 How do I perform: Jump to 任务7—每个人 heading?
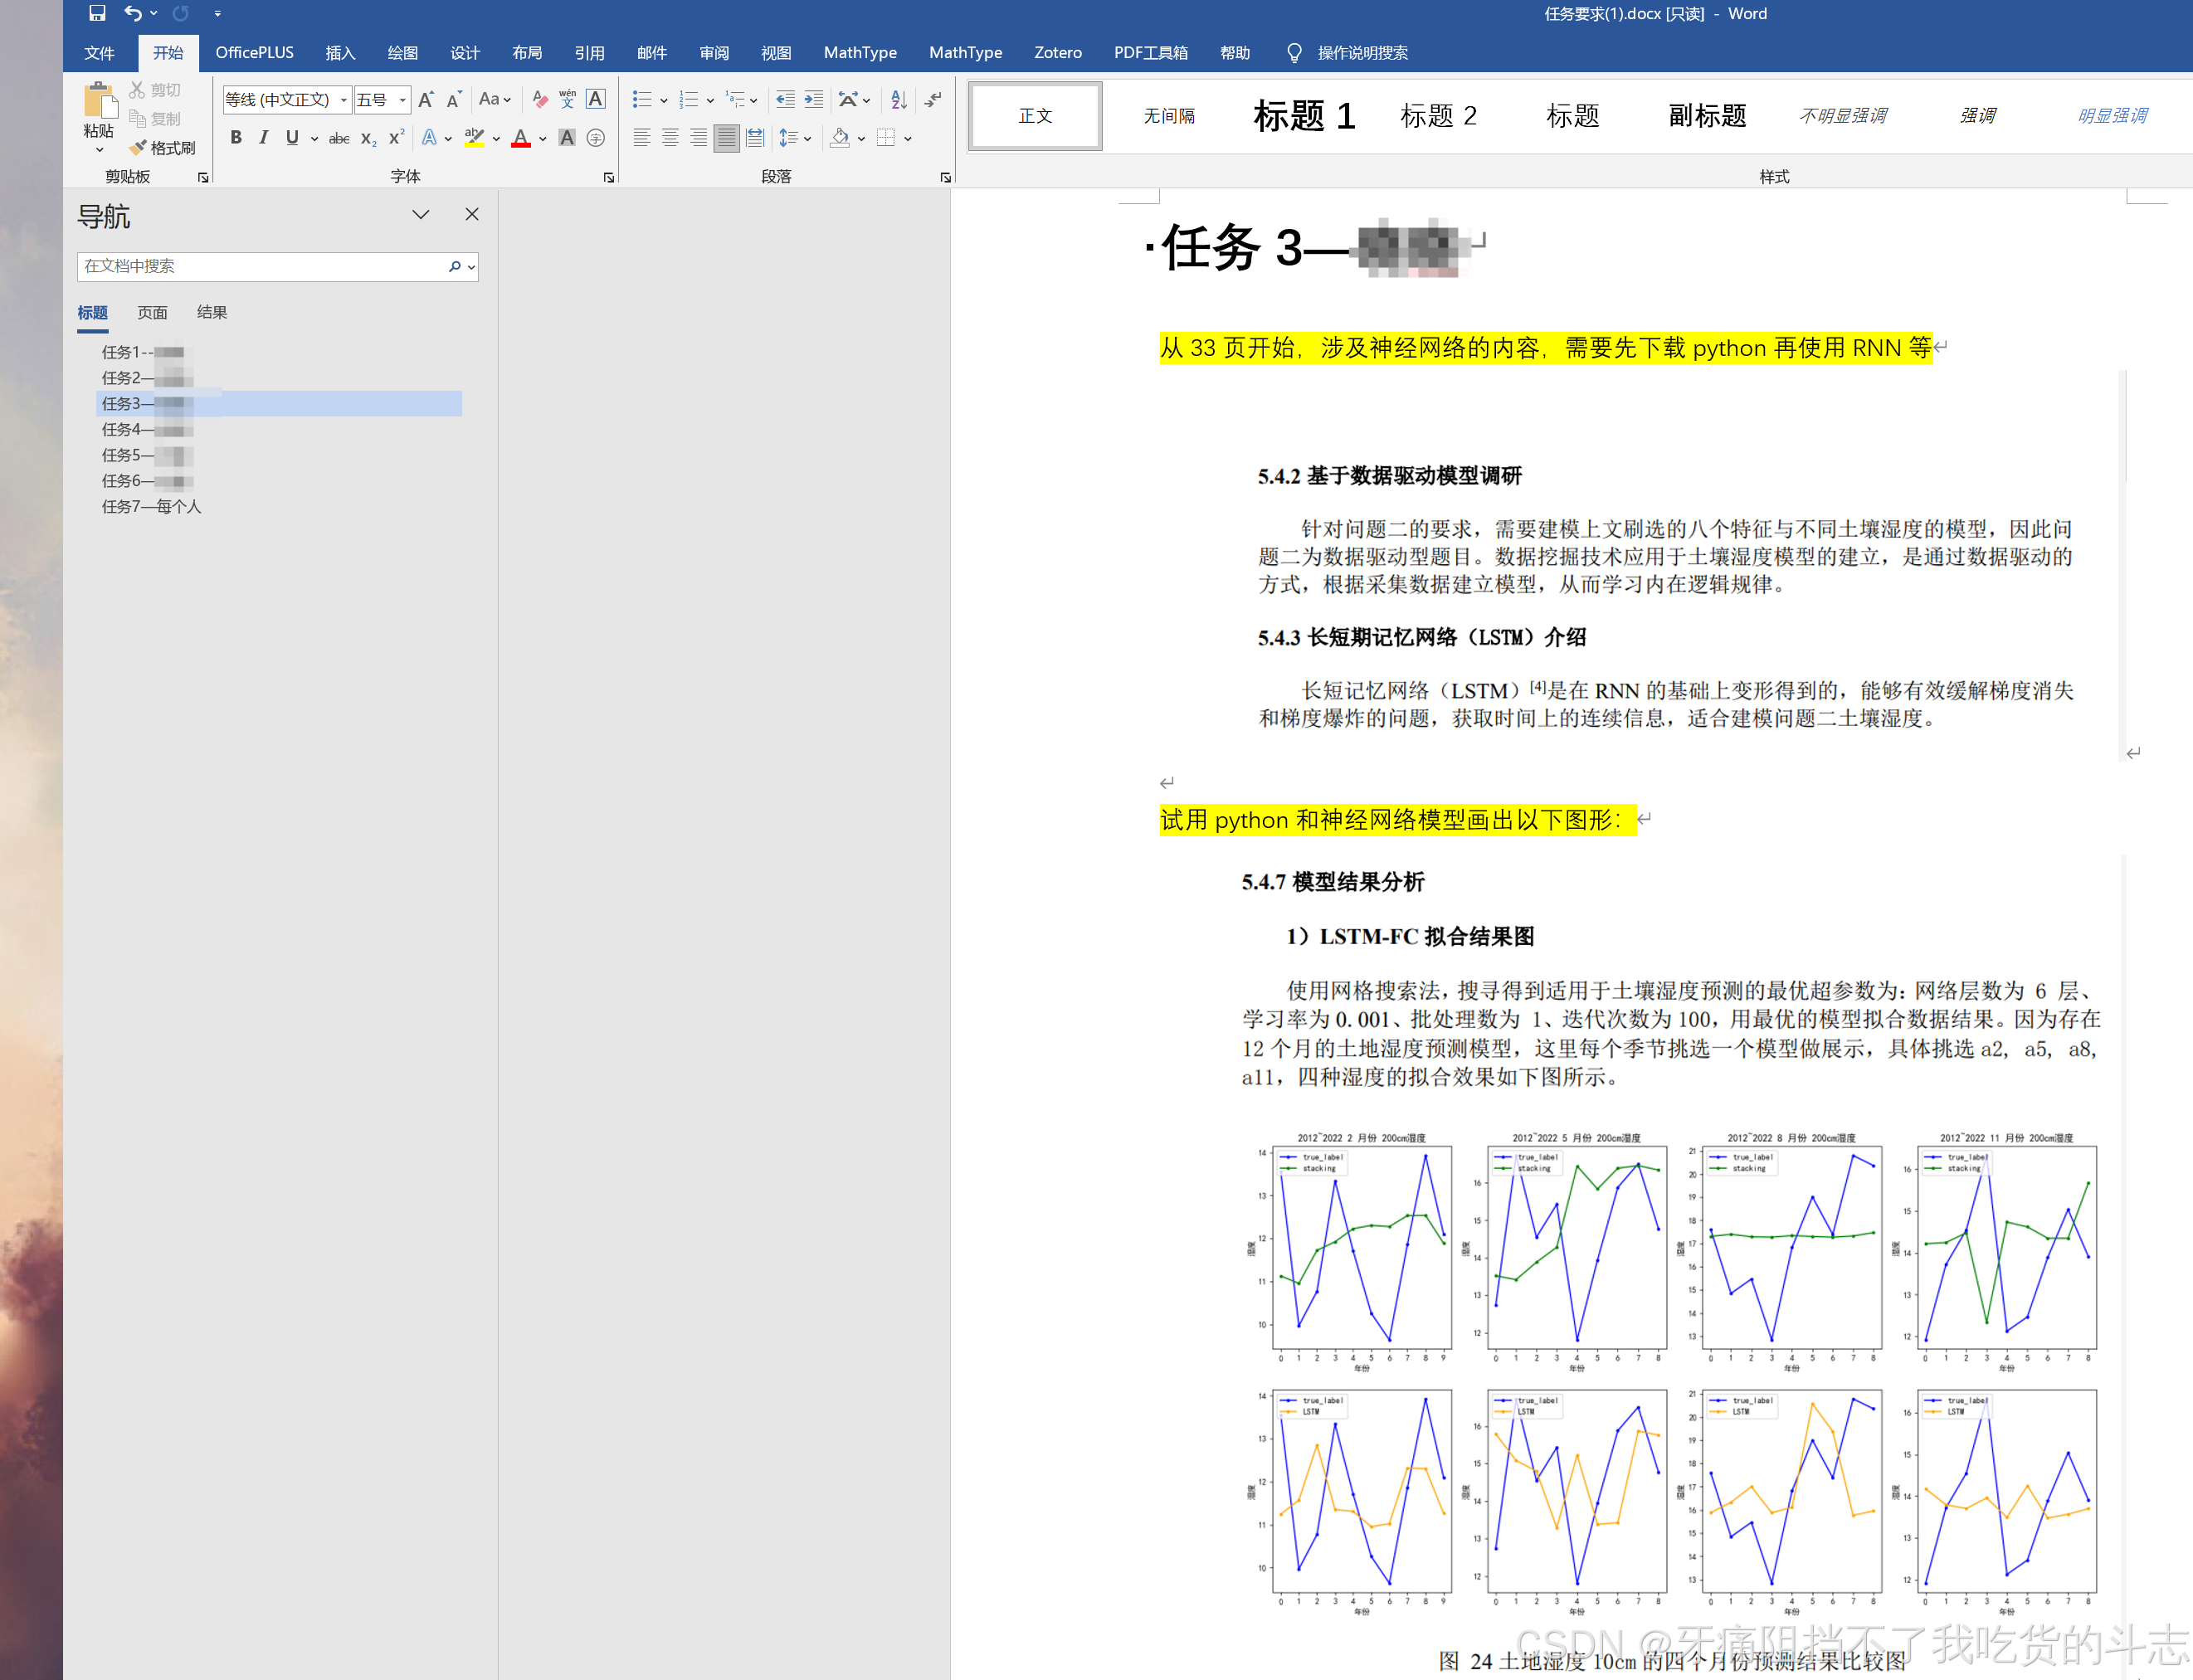151,506
